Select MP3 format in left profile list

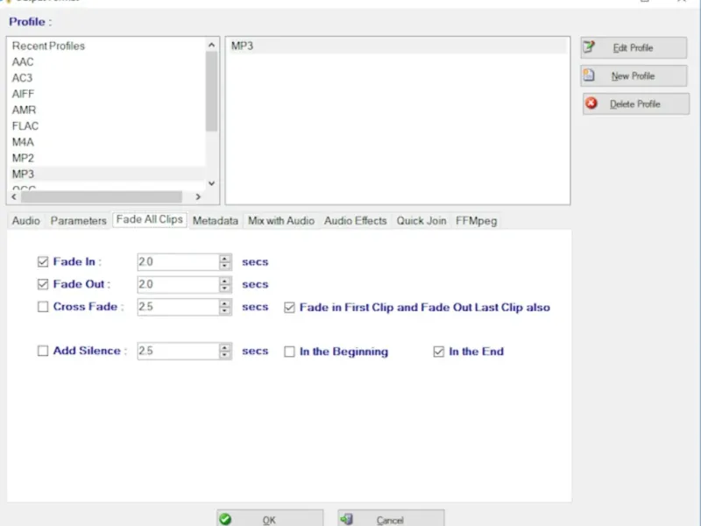click(107, 174)
